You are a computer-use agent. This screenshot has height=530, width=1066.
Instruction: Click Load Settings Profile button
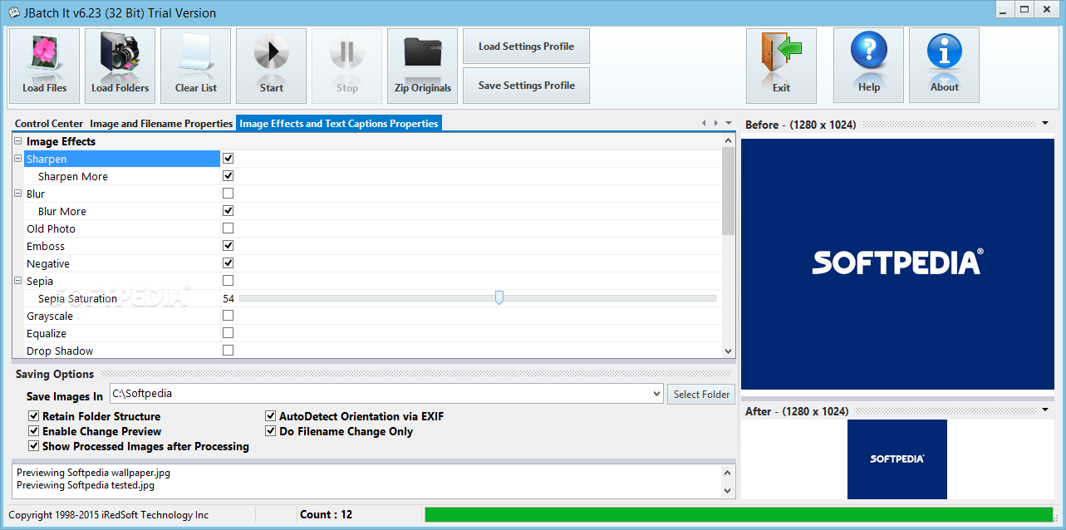tap(526, 47)
